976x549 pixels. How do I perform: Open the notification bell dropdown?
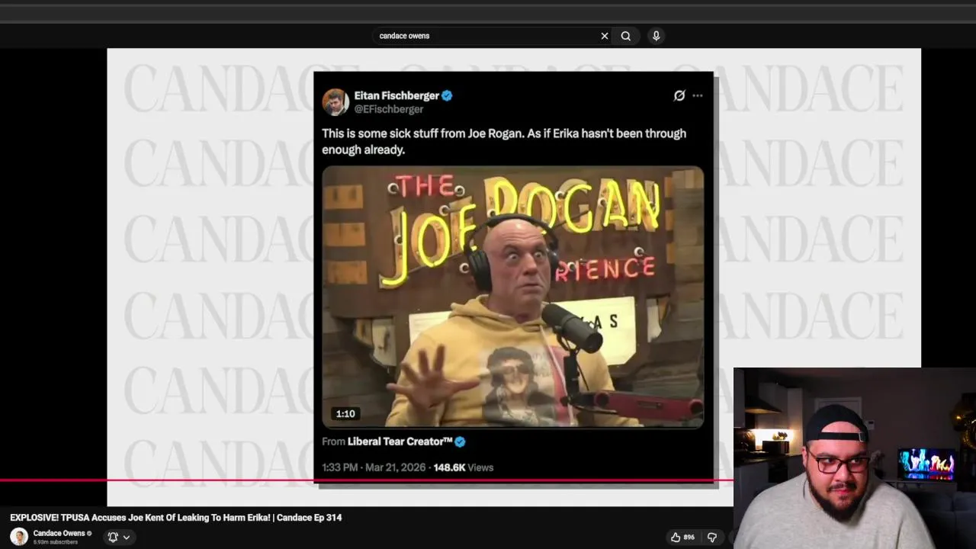click(119, 537)
